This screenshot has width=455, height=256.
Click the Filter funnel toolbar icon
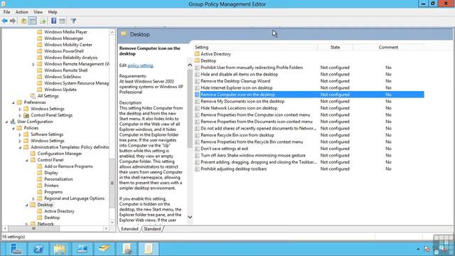point(73,21)
